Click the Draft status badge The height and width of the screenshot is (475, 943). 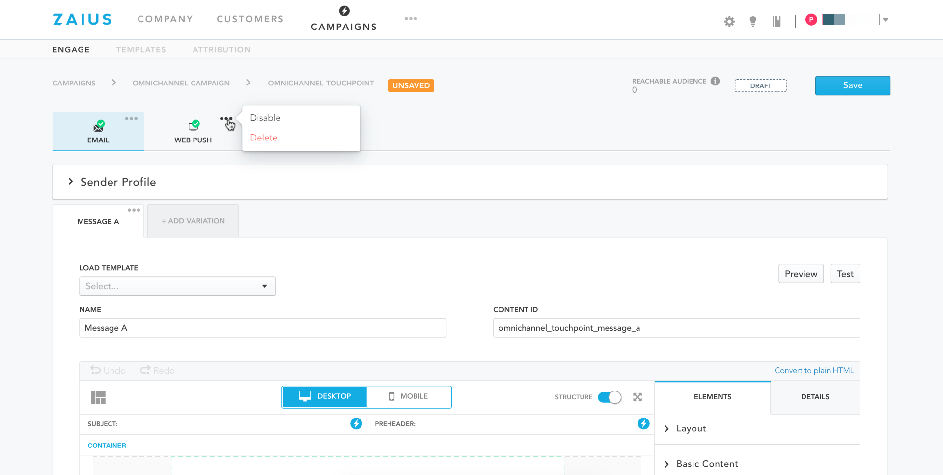pos(761,86)
